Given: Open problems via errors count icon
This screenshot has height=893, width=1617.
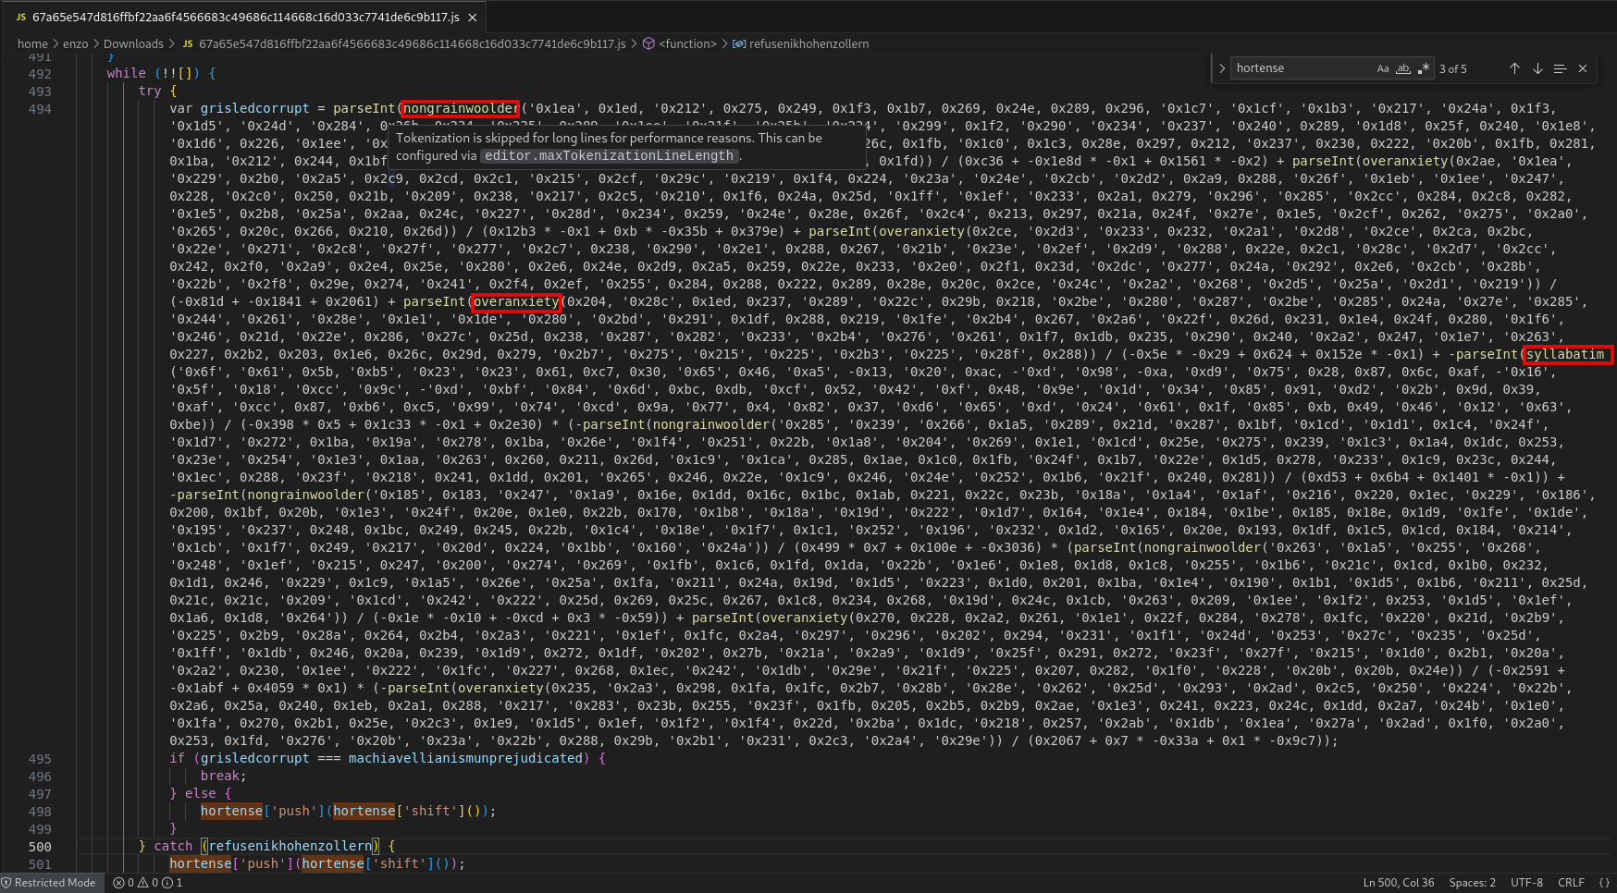Looking at the screenshot, I should pyautogui.click(x=123, y=883).
